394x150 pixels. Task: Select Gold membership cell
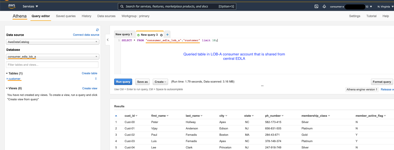(x=305, y=135)
